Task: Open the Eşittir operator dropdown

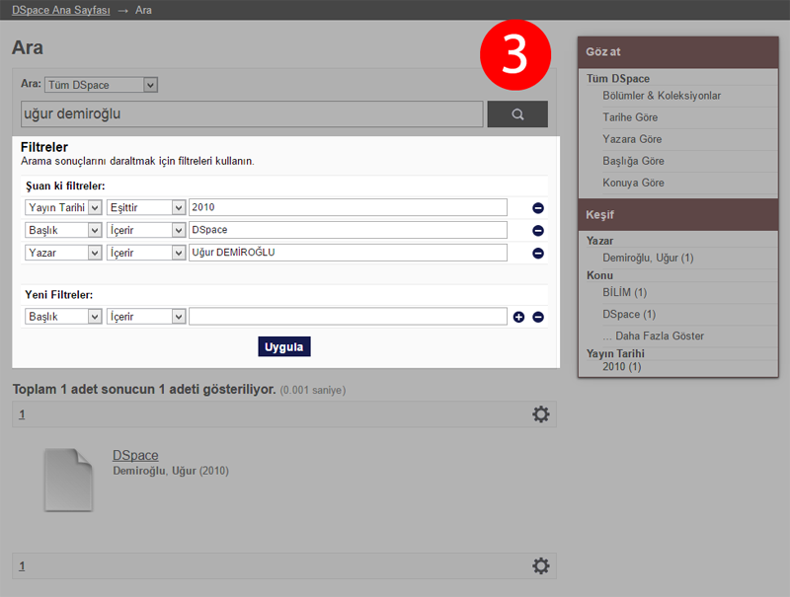Action: [x=146, y=207]
